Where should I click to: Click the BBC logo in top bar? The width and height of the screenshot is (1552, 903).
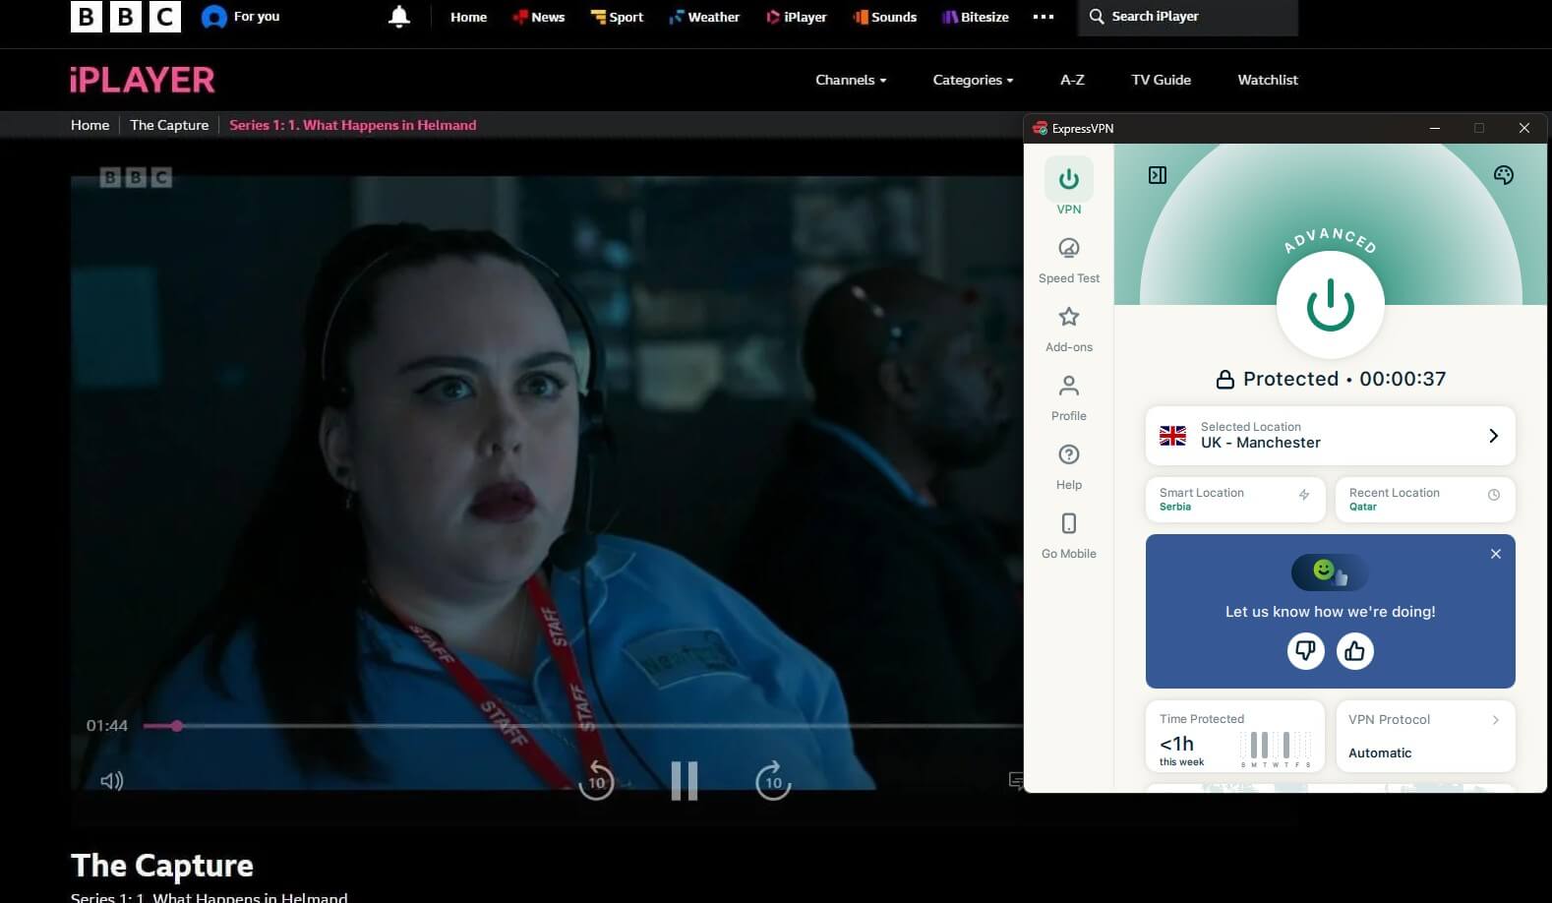pyautogui.click(x=126, y=17)
